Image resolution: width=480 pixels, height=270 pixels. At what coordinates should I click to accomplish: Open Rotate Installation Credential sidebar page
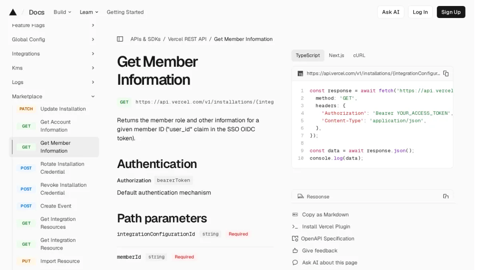(62, 168)
